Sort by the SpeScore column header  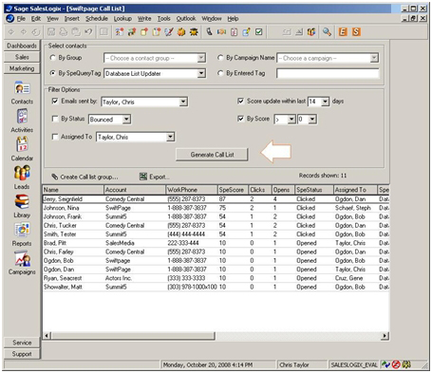(233, 190)
